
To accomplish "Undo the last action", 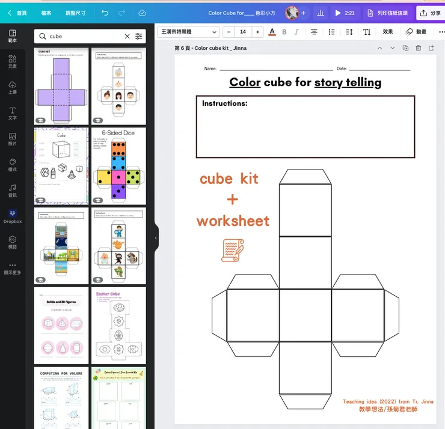I will point(105,13).
